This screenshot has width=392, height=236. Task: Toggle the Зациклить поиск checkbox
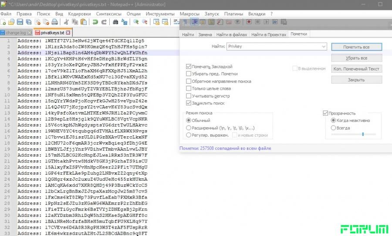189,103
